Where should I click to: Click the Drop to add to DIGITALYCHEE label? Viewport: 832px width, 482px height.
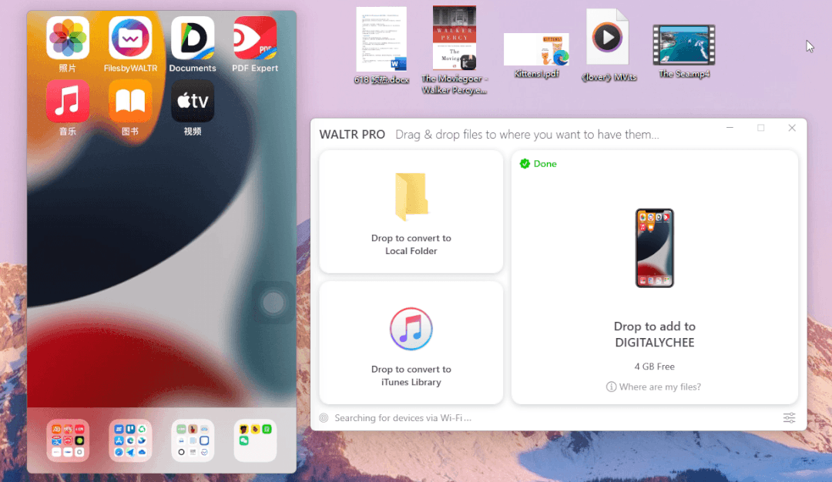tap(655, 334)
